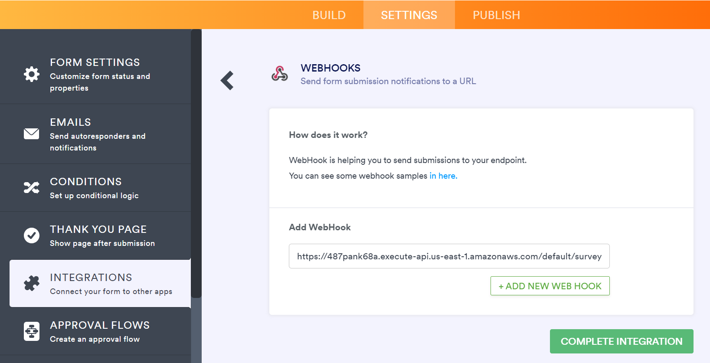Click the Approval Flows diagram icon
The image size is (710, 363).
31,331
